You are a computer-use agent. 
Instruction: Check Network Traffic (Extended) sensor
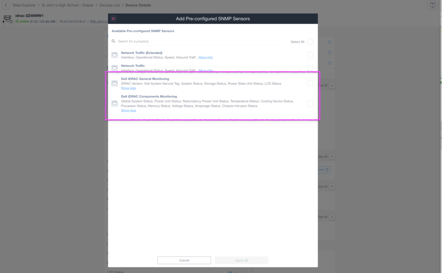click(310, 55)
